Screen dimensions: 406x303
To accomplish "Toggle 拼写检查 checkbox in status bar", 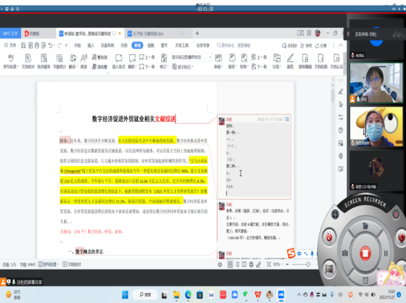I will (49, 265).
